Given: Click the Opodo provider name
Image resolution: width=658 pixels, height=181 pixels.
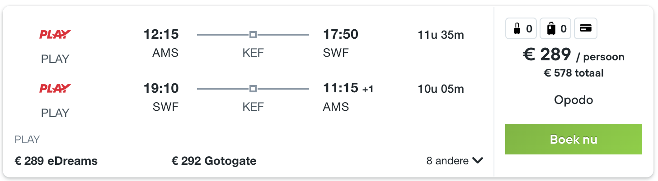Looking at the screenshot, I should coord(573,100).
